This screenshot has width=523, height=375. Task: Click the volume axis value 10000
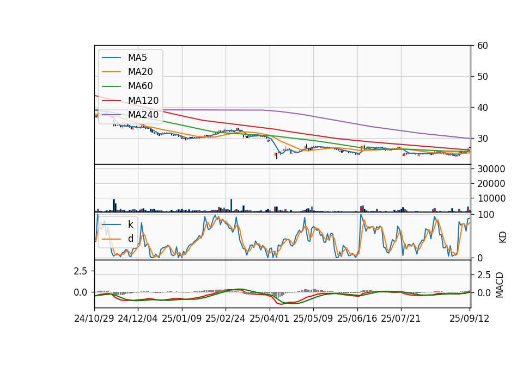point(491,198)
